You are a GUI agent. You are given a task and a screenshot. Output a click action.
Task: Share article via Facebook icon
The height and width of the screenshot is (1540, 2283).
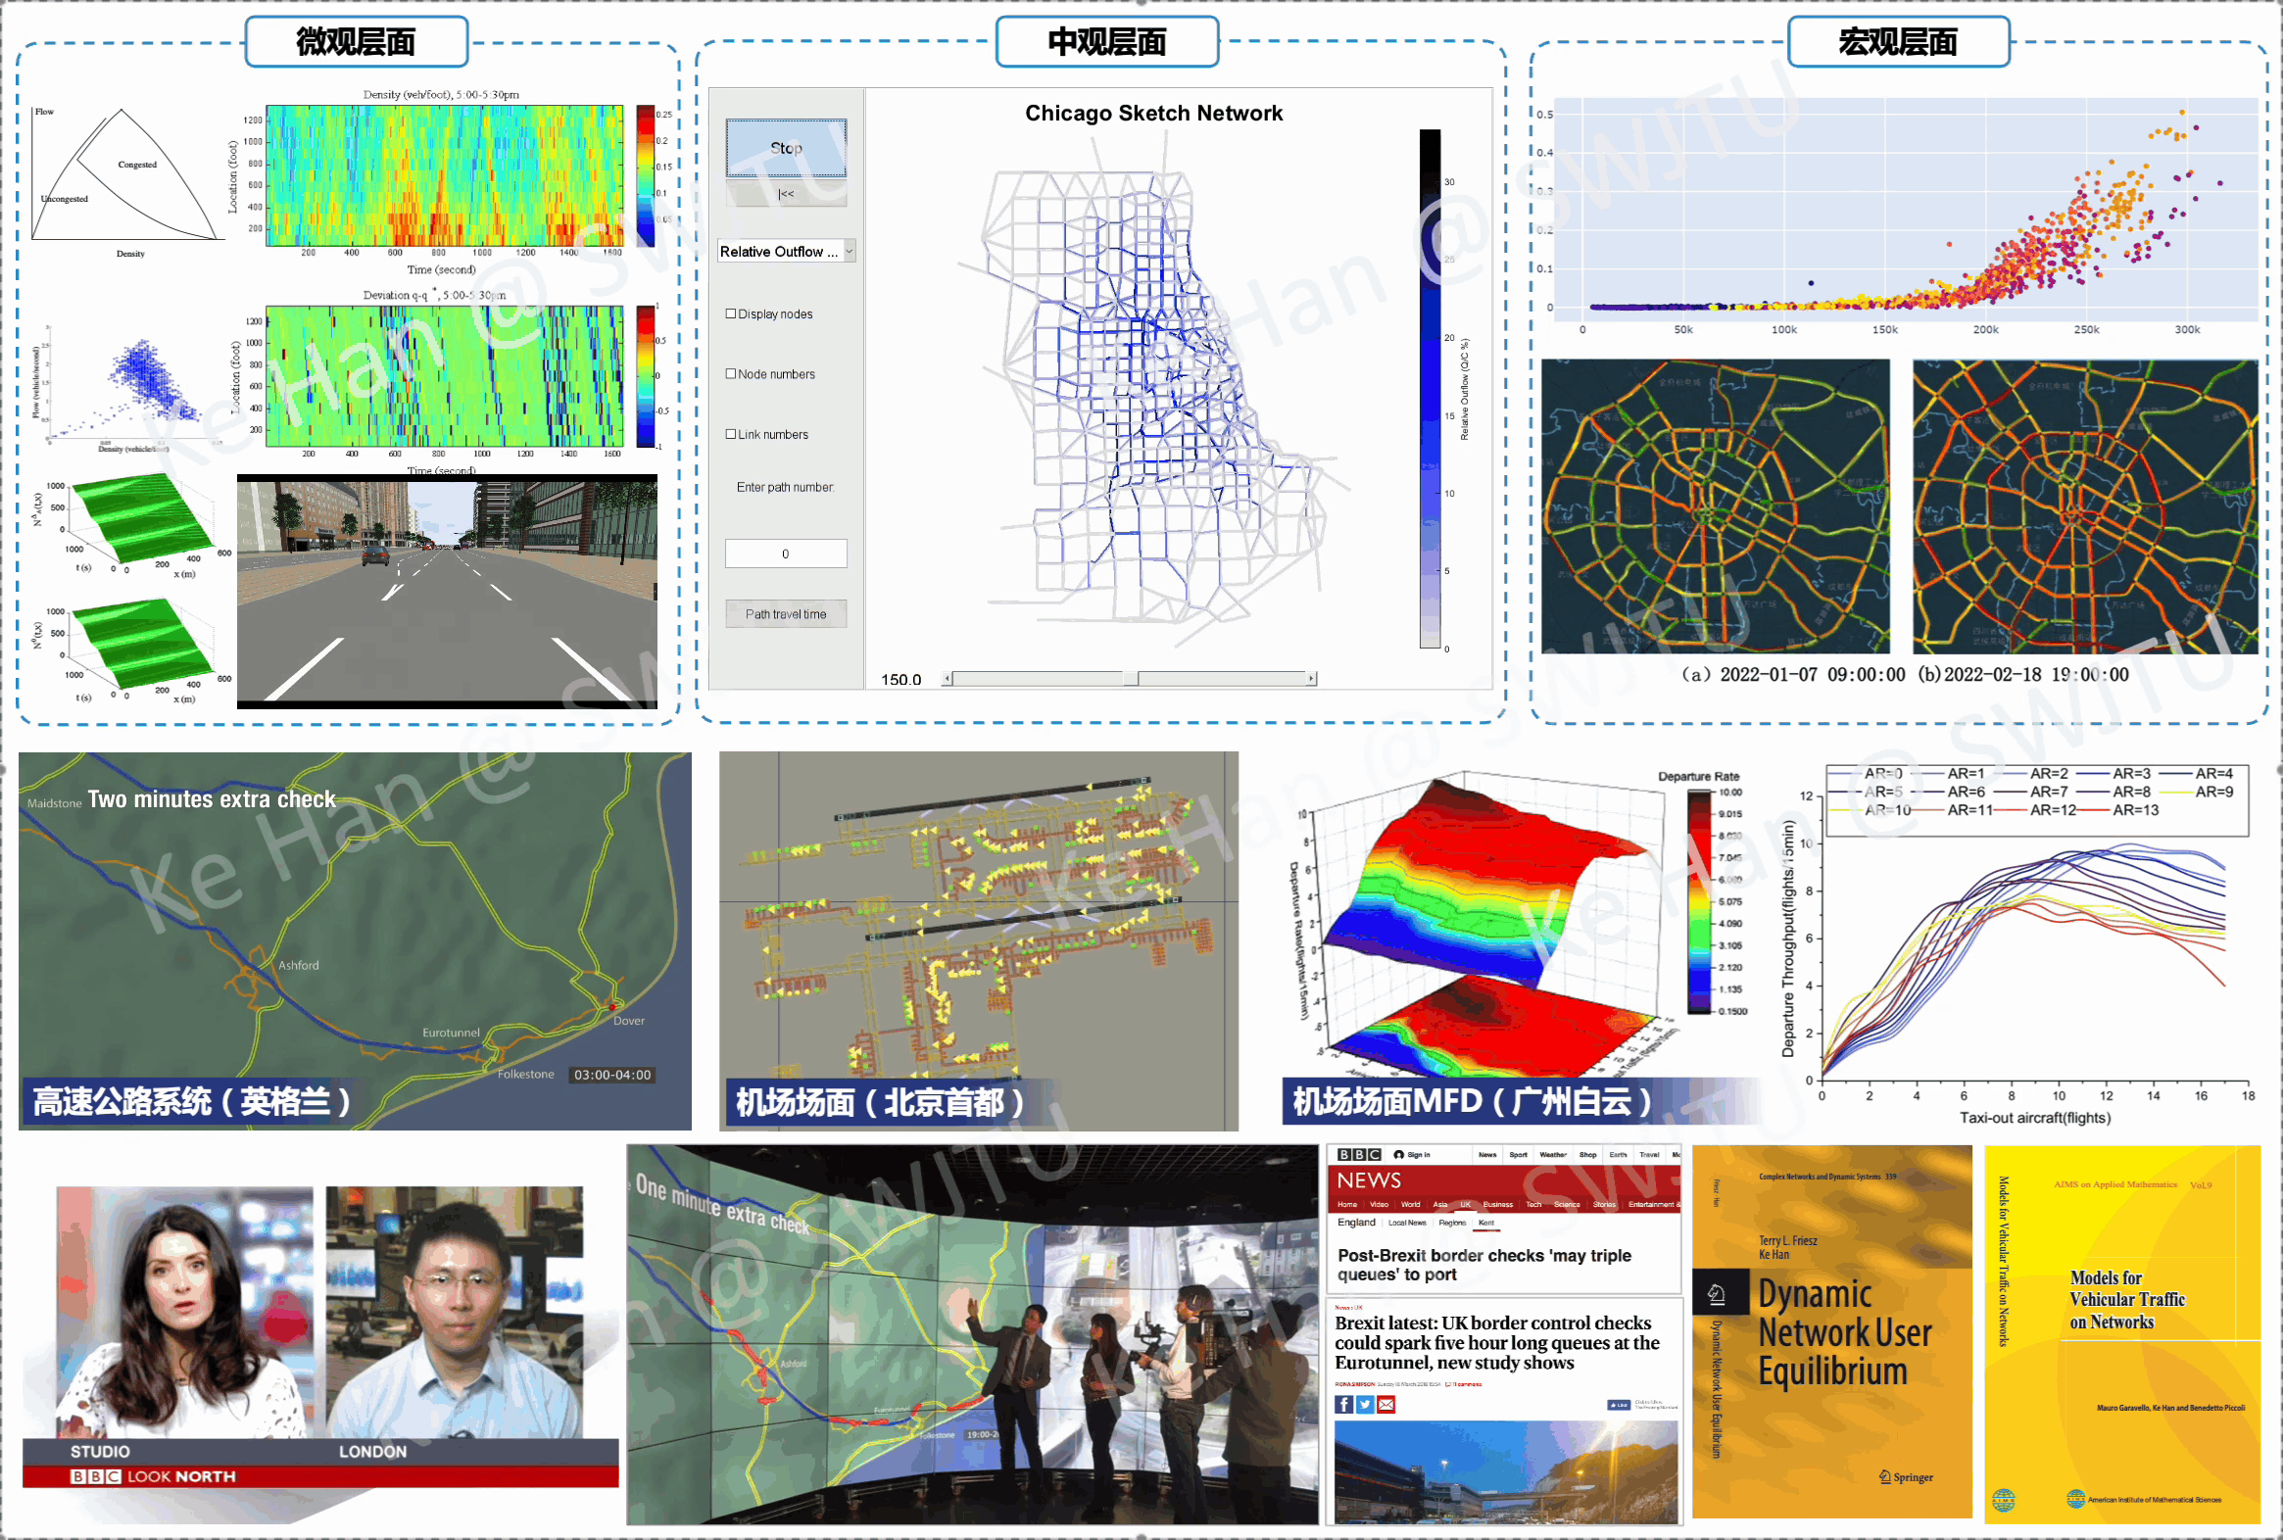pos(1344,1405)
